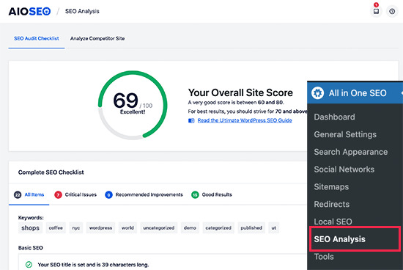
Task: Select the Recommended Improvements filter tab
Action: 144,195
